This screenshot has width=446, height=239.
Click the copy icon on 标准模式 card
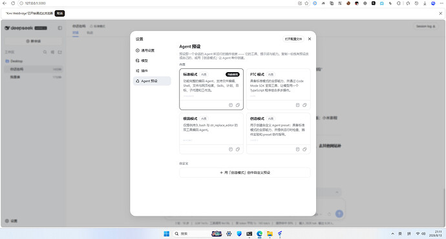[x=238, y=105]
